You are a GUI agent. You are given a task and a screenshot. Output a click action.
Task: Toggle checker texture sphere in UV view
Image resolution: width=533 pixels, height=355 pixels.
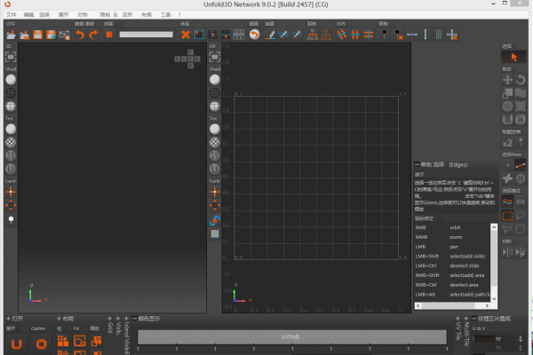click(214, 142)
